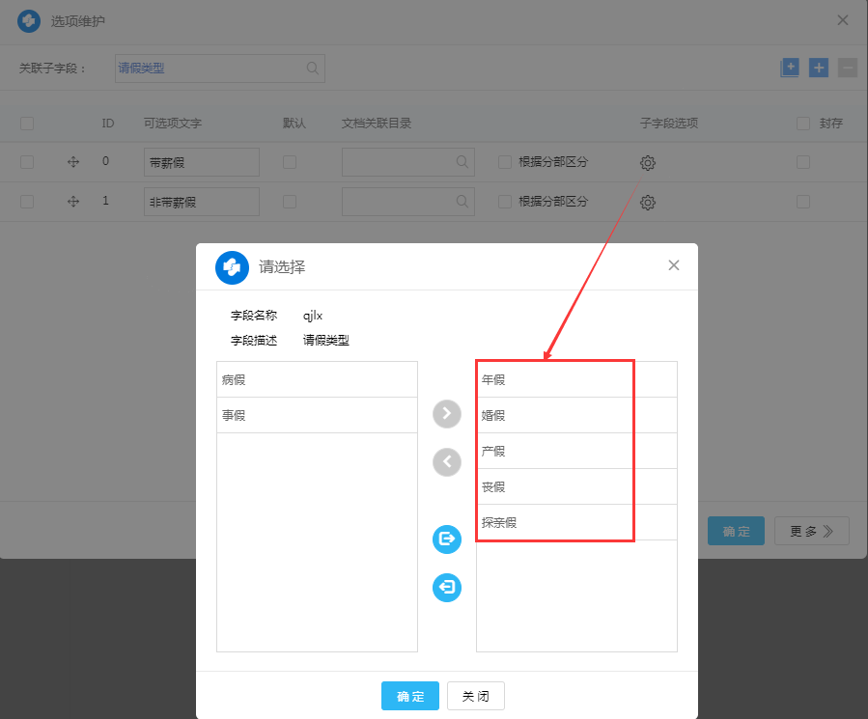Click the plus add-row icon

click(819, 68)
